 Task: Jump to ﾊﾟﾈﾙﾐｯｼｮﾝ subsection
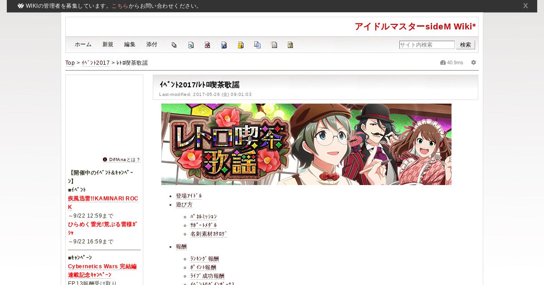[x=204, y=217]
